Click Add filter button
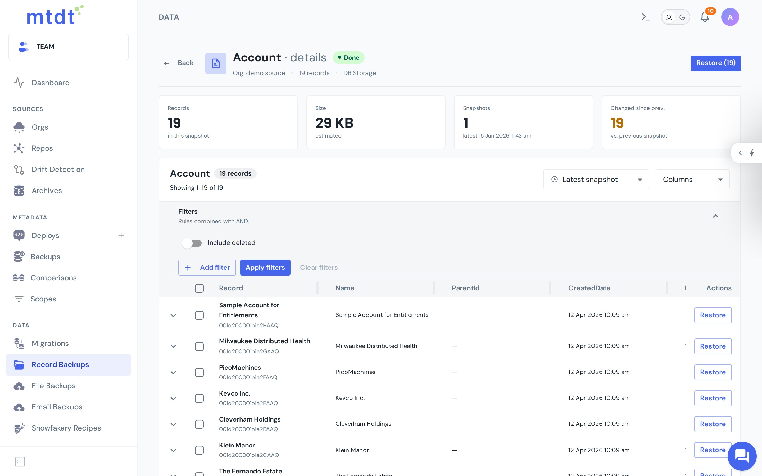762x476 pixels. click(x=207, y=268)
